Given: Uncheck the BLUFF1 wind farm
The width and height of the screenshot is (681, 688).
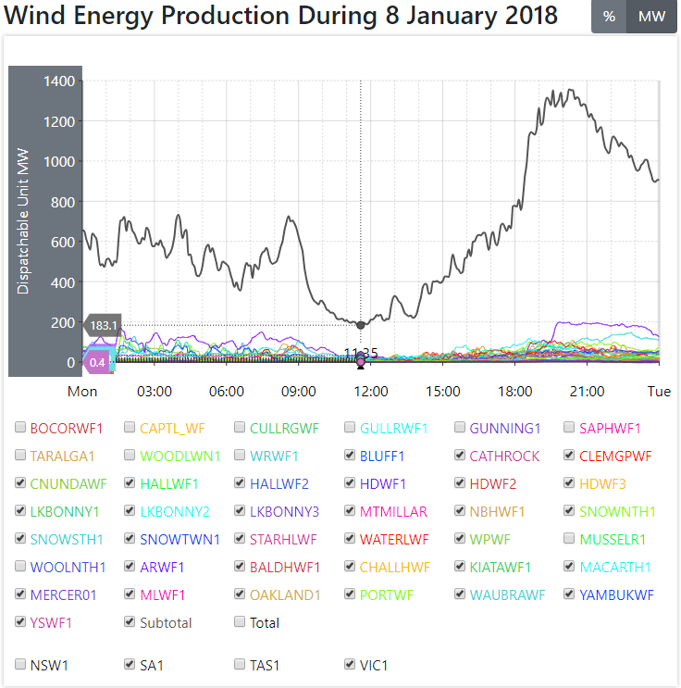Looking at the screenshot, I should click(x=350, y=456).
